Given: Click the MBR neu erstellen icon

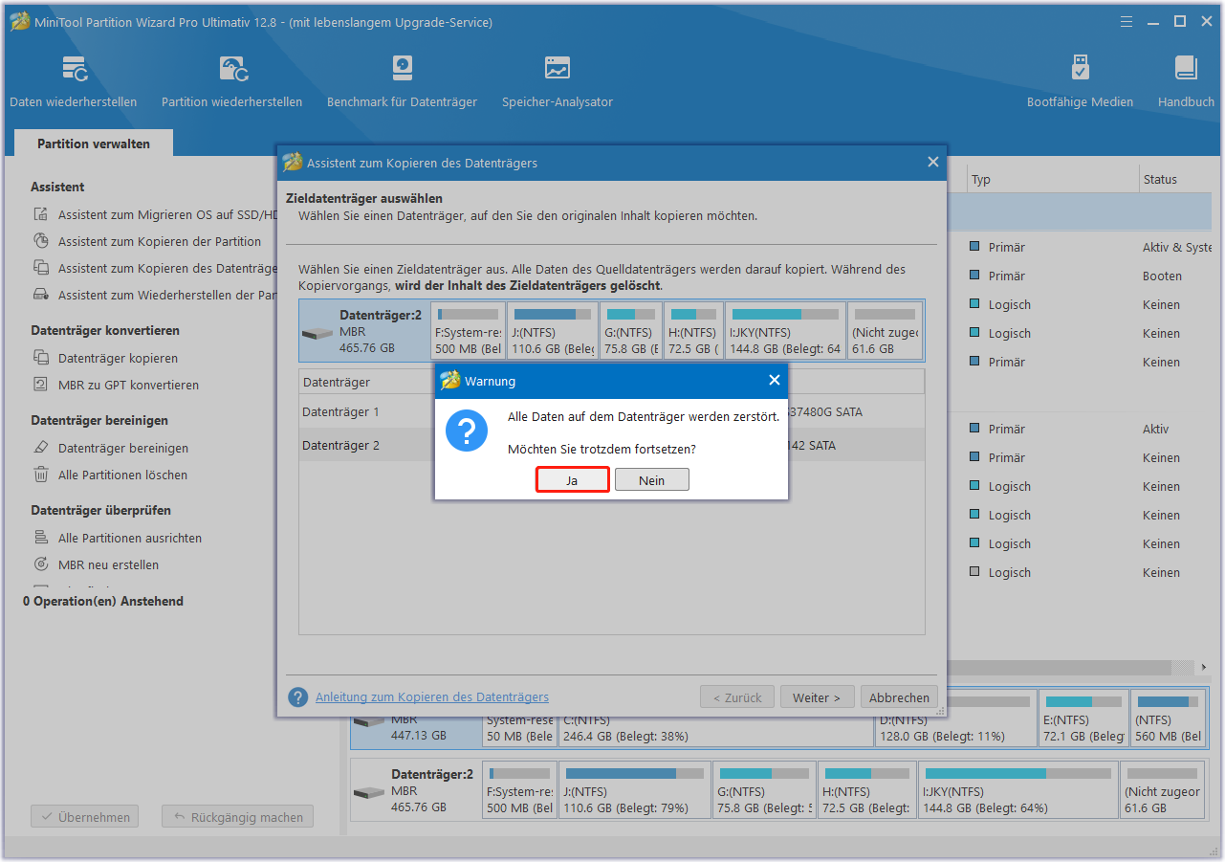Looking at the screenshot, I should pos(41,564).
